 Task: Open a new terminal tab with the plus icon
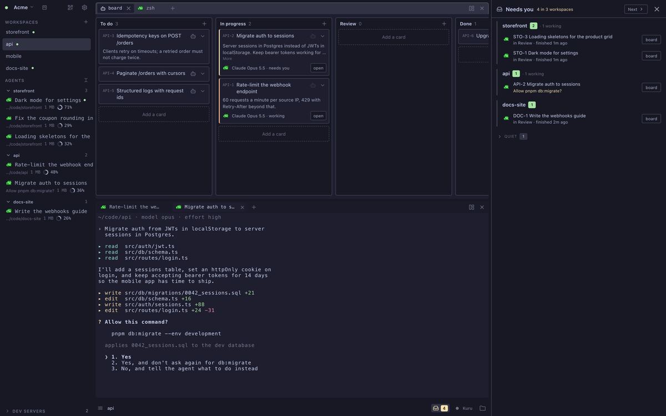click(254, 207)
